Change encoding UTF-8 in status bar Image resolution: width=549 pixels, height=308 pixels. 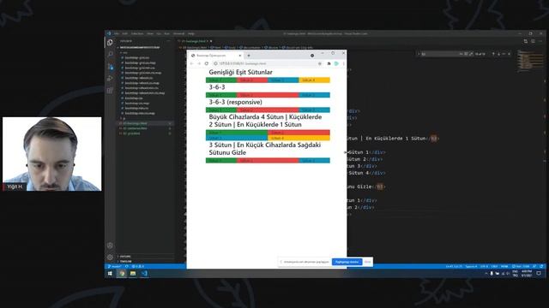coord(484,266)
